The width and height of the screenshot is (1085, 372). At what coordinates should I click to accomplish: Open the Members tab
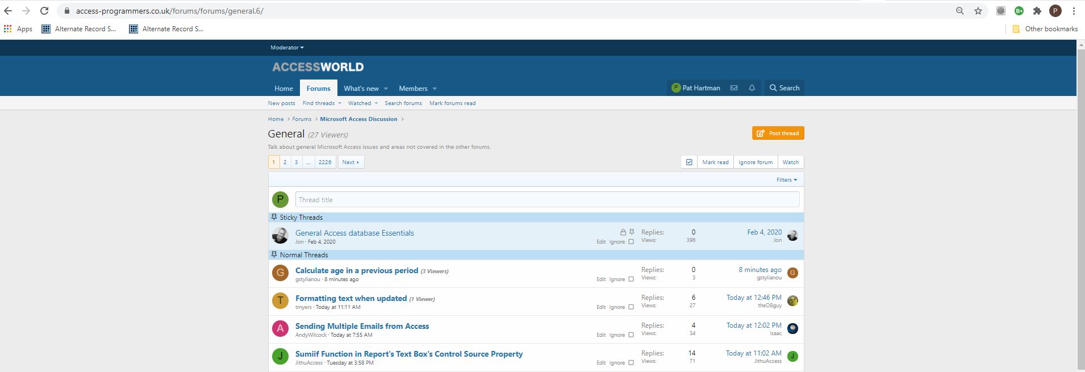click(x=413, y=89)
